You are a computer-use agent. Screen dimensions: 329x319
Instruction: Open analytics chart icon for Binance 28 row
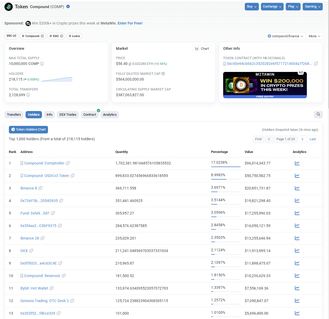297,238
